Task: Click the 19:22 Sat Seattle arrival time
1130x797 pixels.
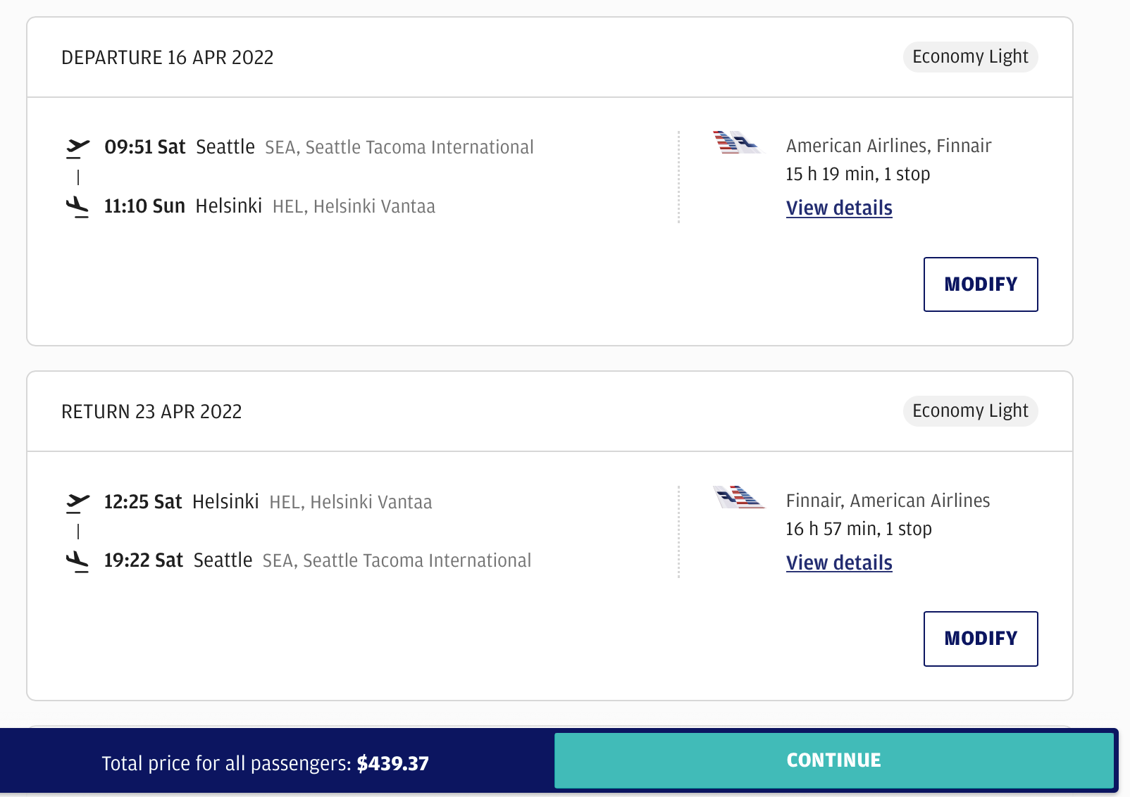Action: point(143,560)
